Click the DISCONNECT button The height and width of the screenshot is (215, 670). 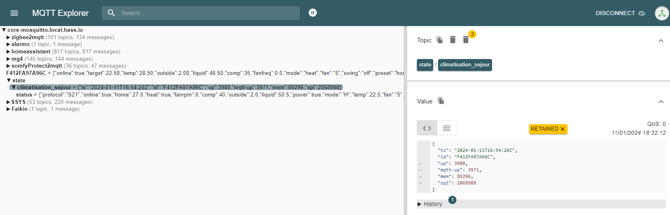(x=620, y=13)
